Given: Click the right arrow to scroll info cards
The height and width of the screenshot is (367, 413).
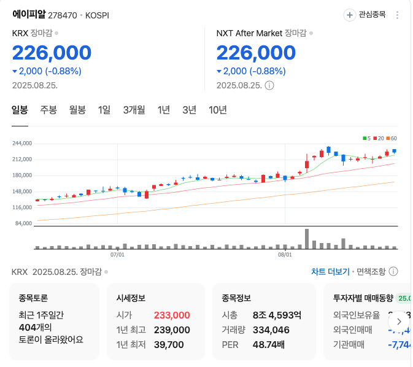Looking at the screenshot, I should (399, 322).
